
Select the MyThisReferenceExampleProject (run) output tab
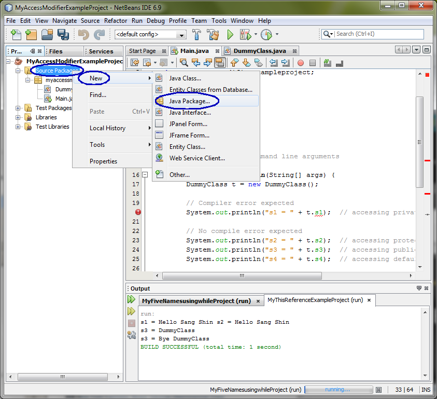[x=315, y=300]
